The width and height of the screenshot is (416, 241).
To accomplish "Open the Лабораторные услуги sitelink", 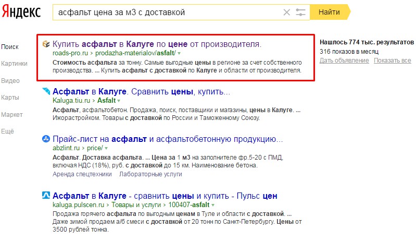I will point(150,174).
